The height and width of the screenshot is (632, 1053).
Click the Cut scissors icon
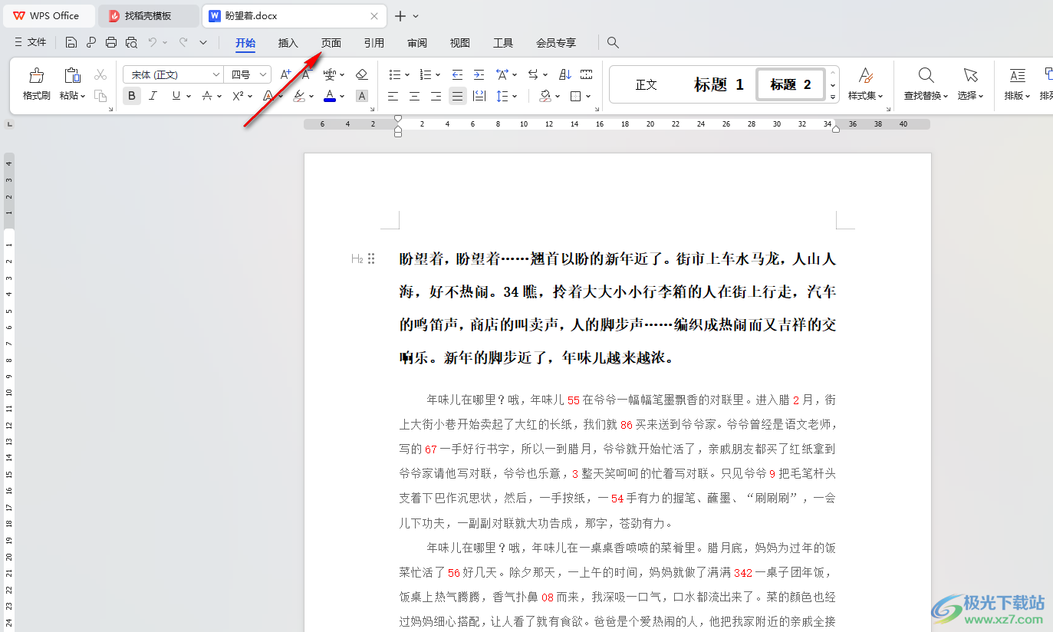pos(100,74)
